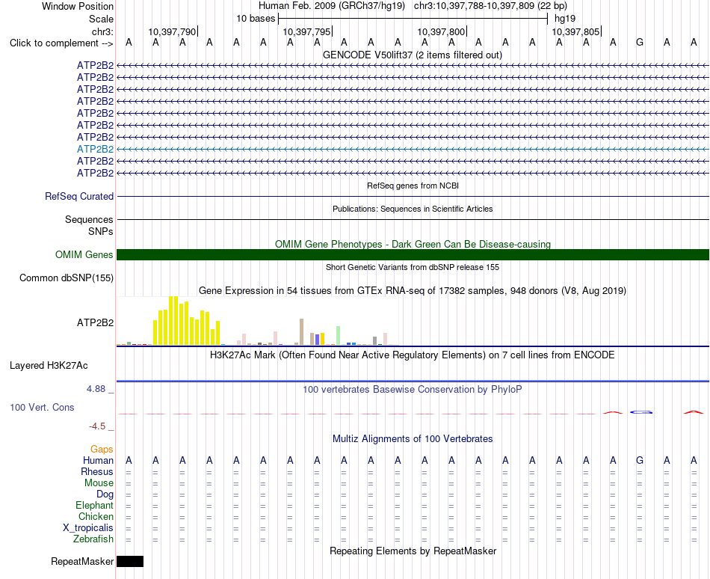Click the G base in Human alignment row
The height and width of the screenshot is (579, 710).
click(639, 460)
